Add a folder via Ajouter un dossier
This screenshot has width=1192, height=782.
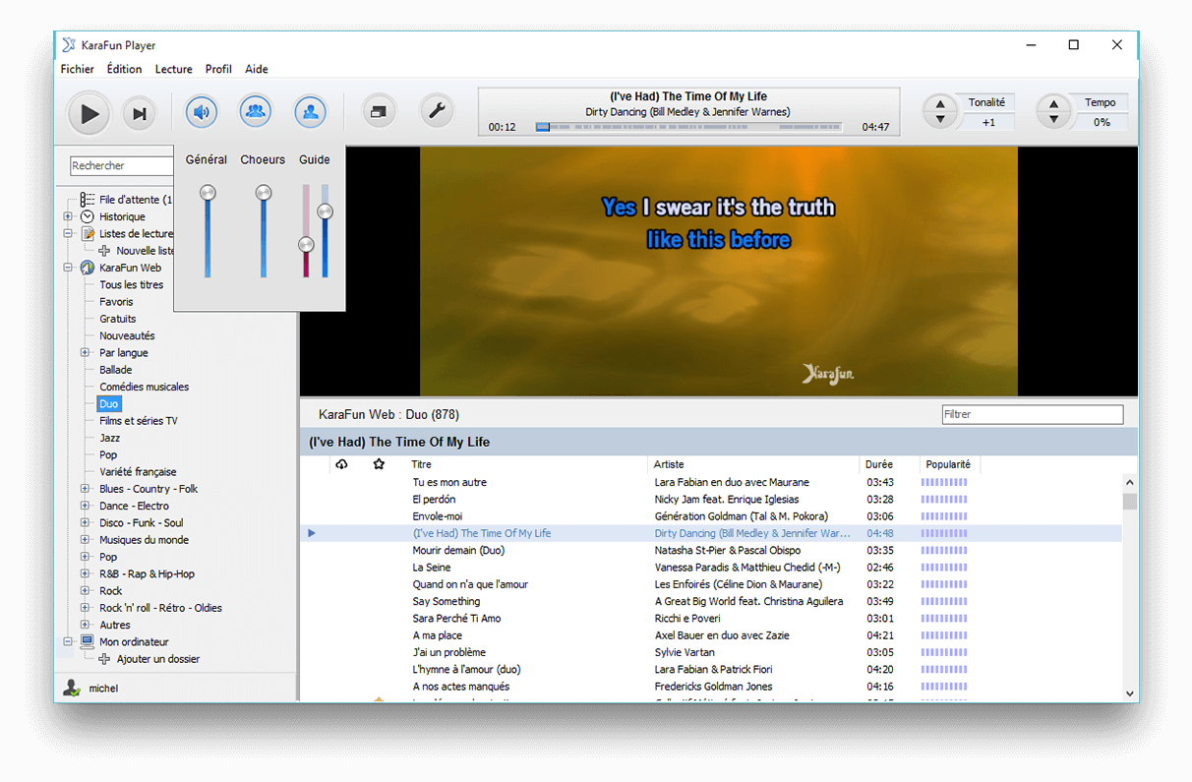click(x=158, y=659)
